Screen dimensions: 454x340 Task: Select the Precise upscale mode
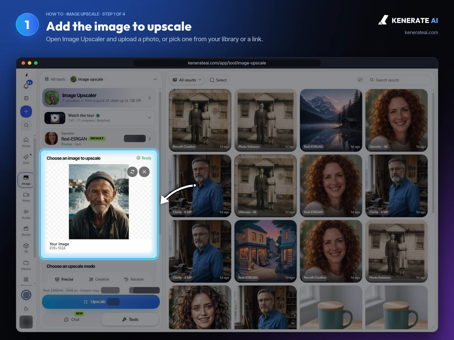click(x=64, y=279)
